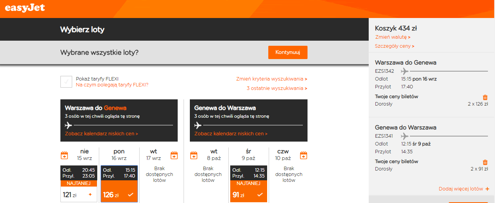Expand Szczegóły ceny link
The height and width of the screenshot is (203, 495).
[395, 46]
